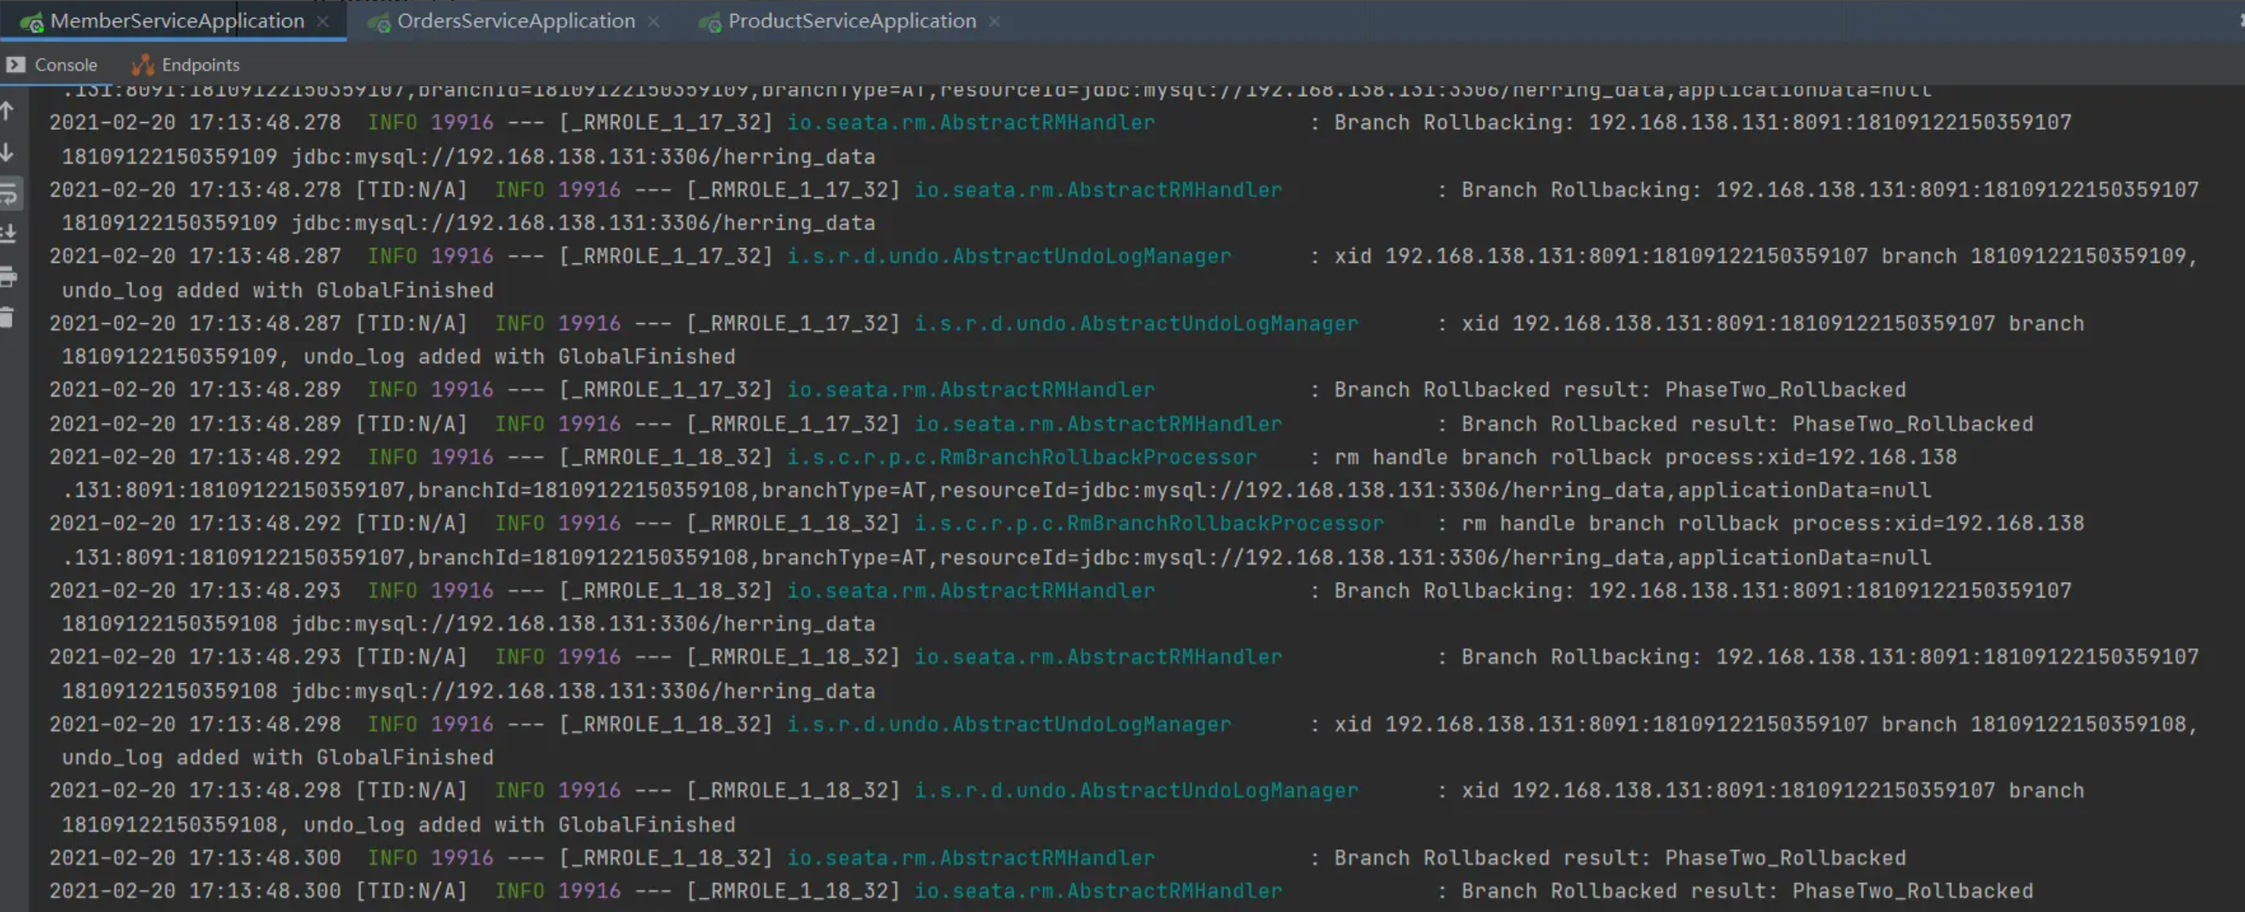Enable scroll to end of console
The width and height of the screenshot is (2245, 912).
click(x=9, y=233)
